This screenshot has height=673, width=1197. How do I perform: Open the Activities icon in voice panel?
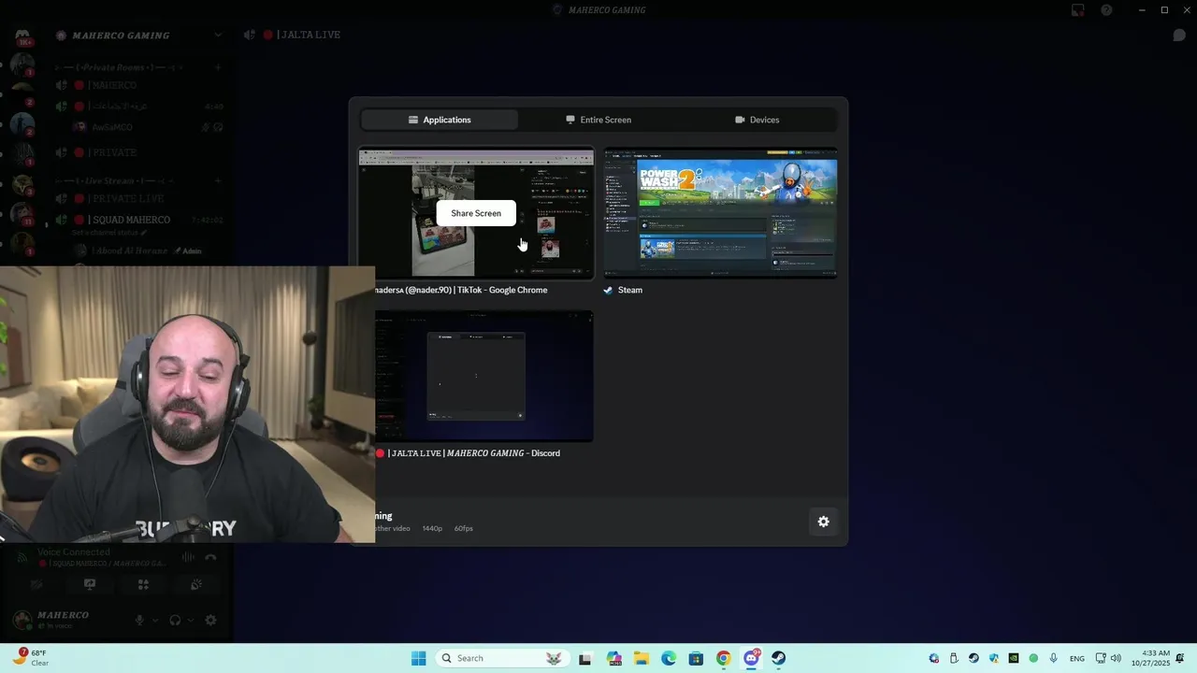[143, 584]
